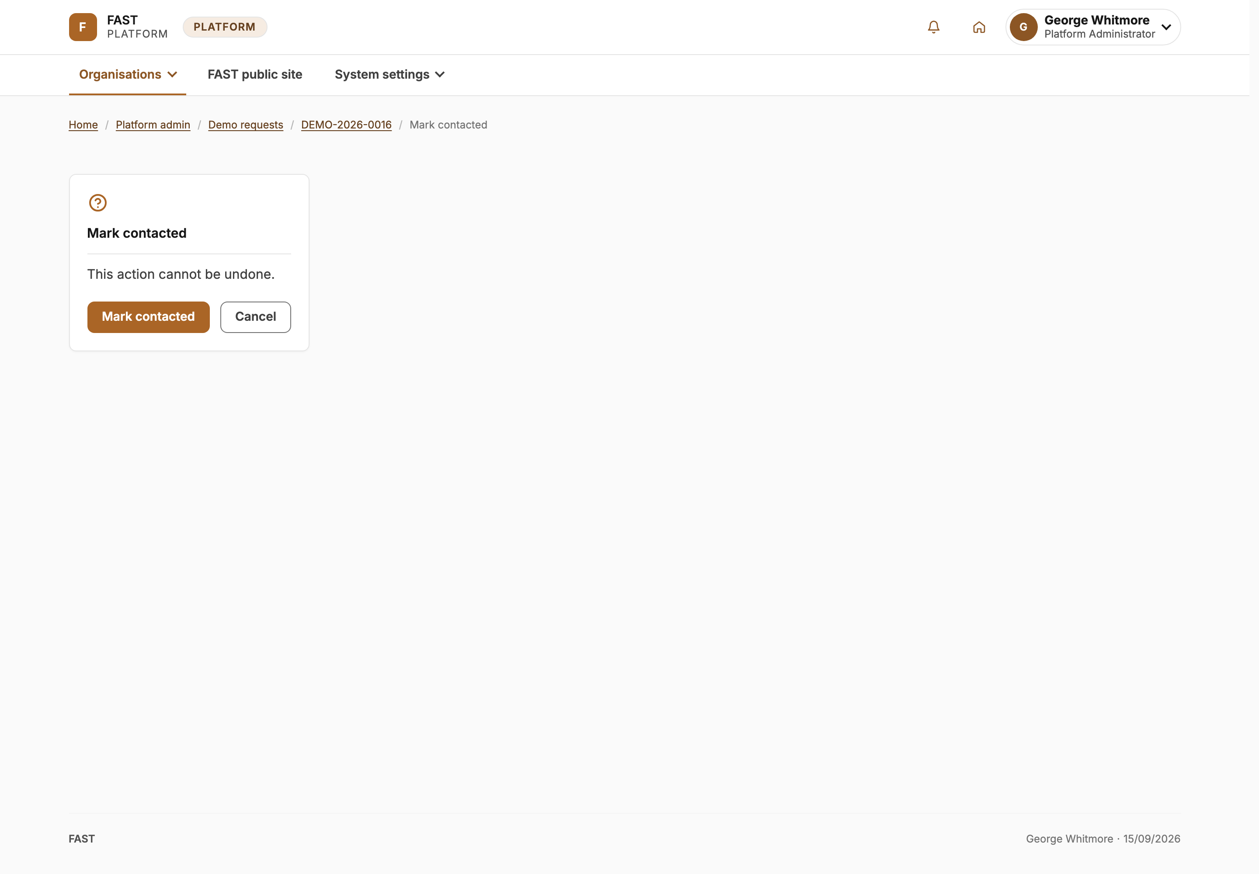Open the notifications bell
Viewport: 1259px width, 874px height.
934,27
